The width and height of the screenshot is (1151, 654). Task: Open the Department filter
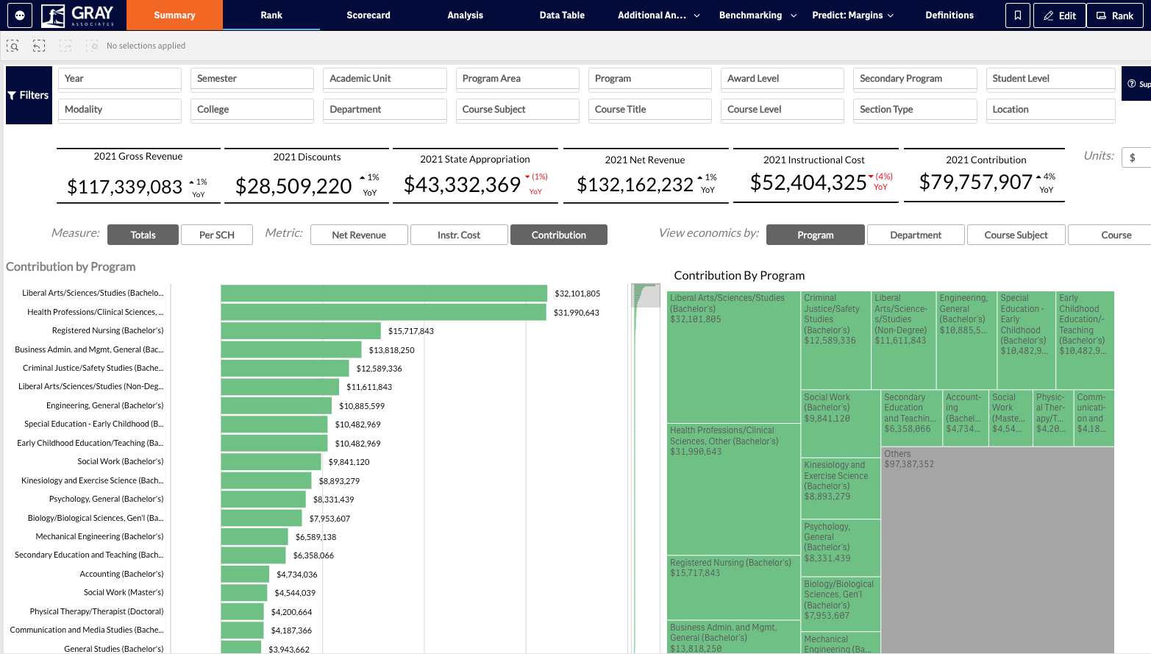click(x=385, y=110)
